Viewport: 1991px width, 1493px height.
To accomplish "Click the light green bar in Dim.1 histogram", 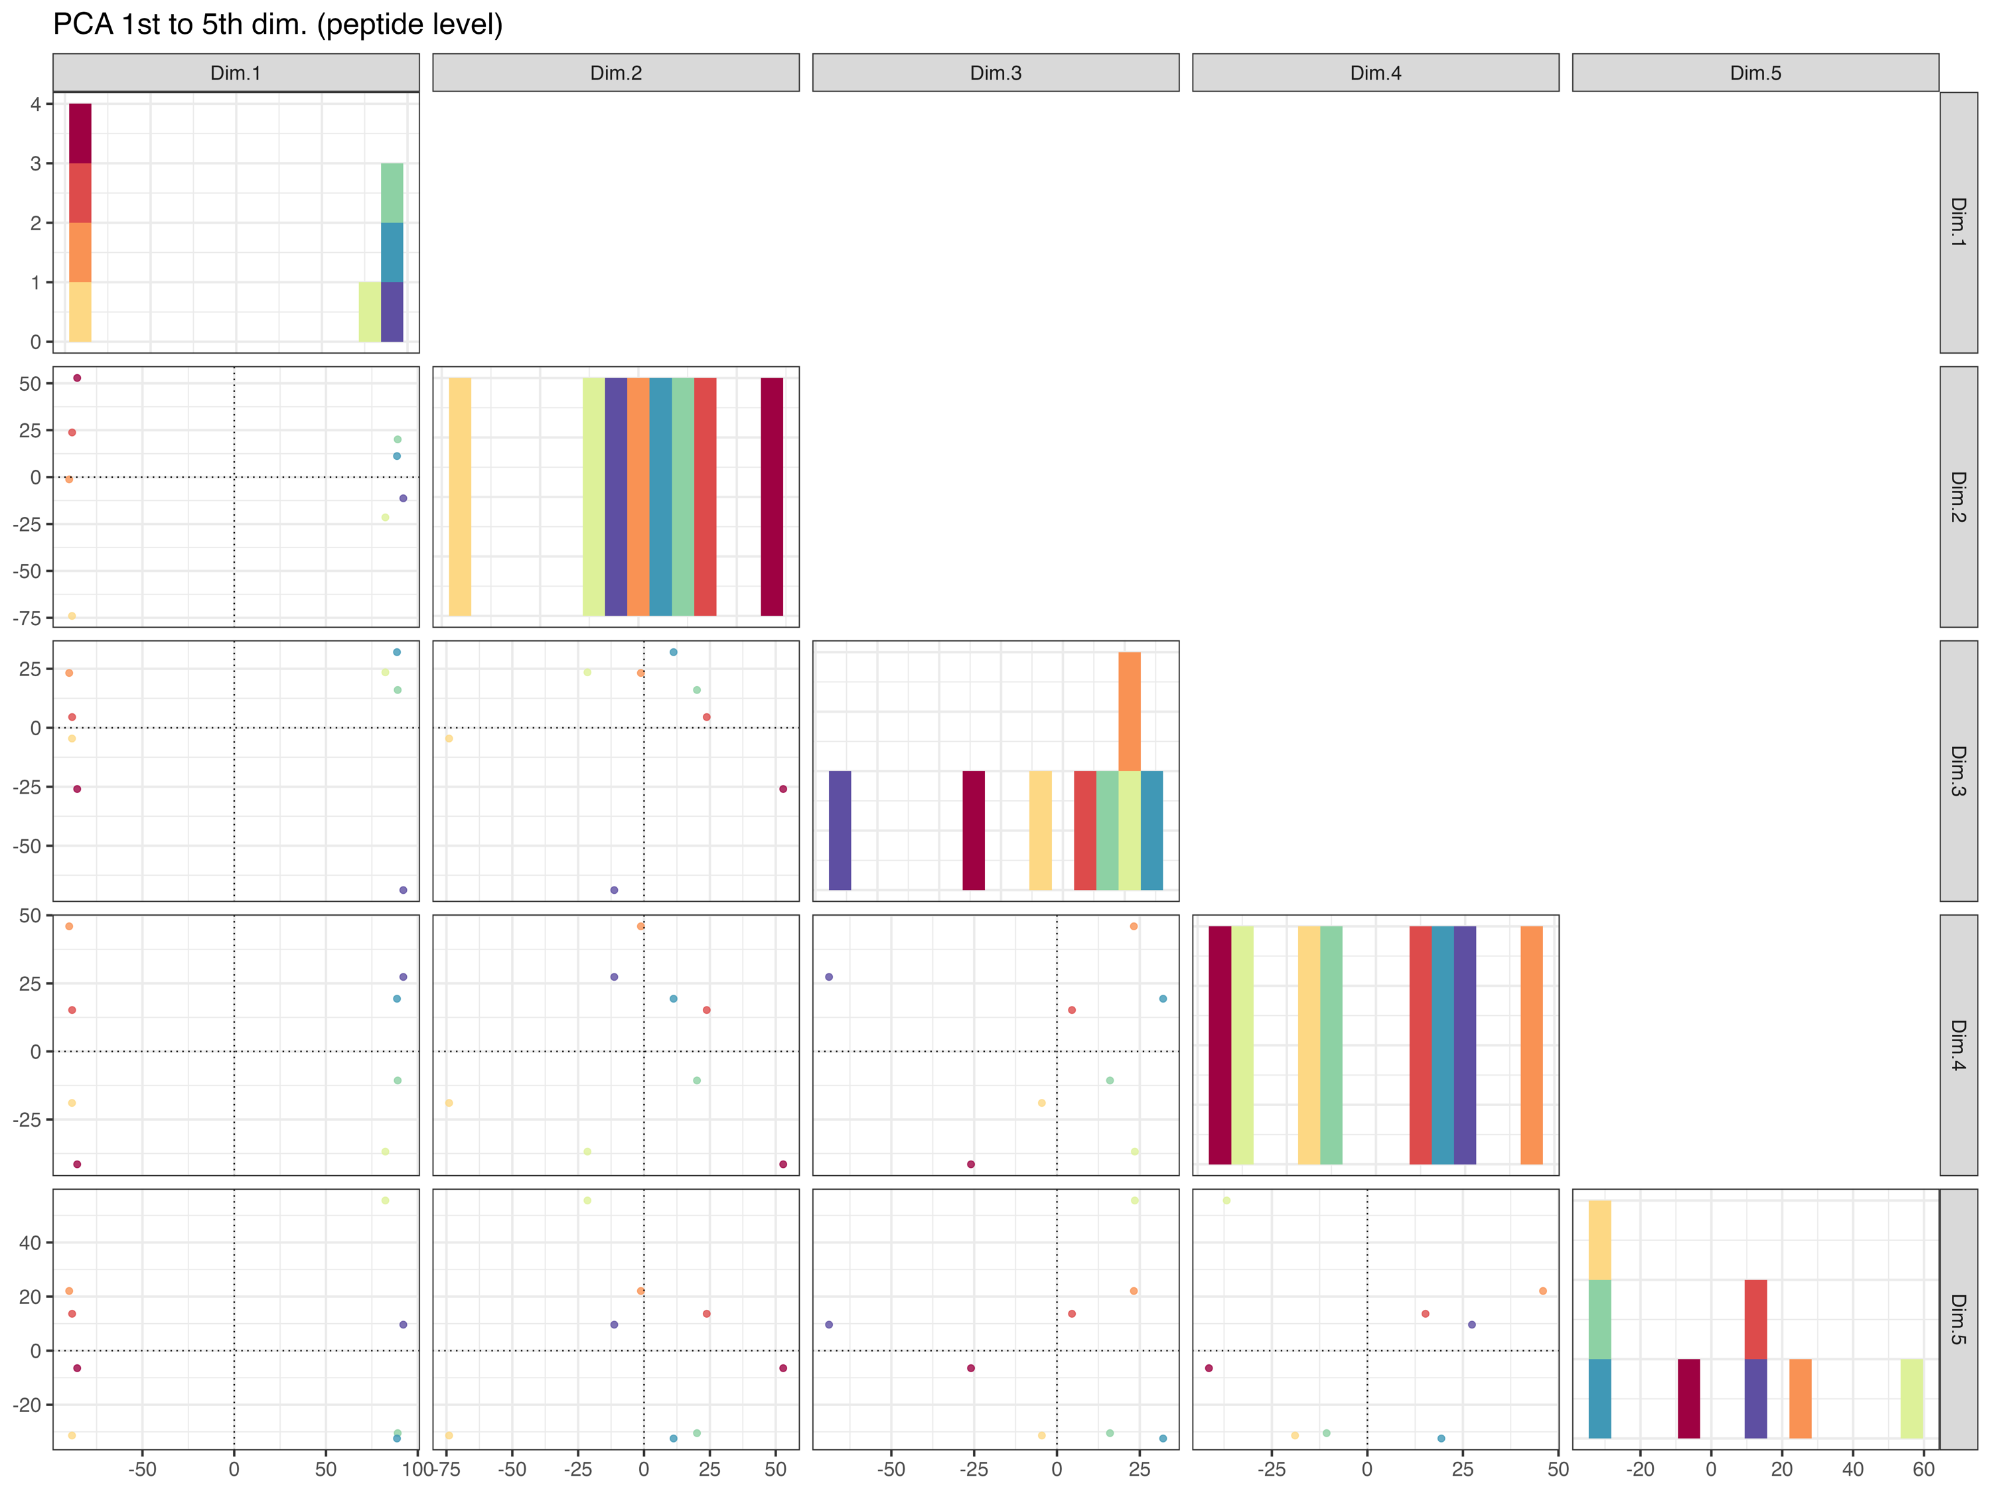I will click(x=392, y=192).
